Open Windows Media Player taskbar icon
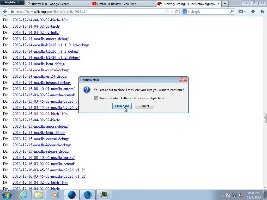Image resolution: width=267 pixels, height=200 pixels. 55,195
